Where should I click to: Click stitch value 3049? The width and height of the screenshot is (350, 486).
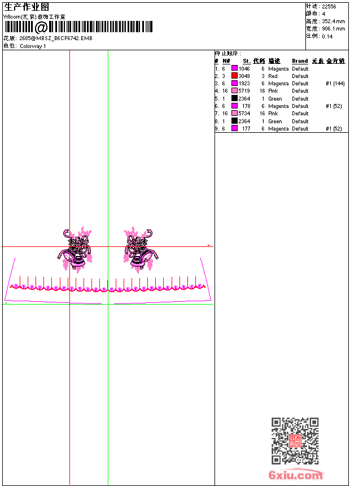(244, 76)
